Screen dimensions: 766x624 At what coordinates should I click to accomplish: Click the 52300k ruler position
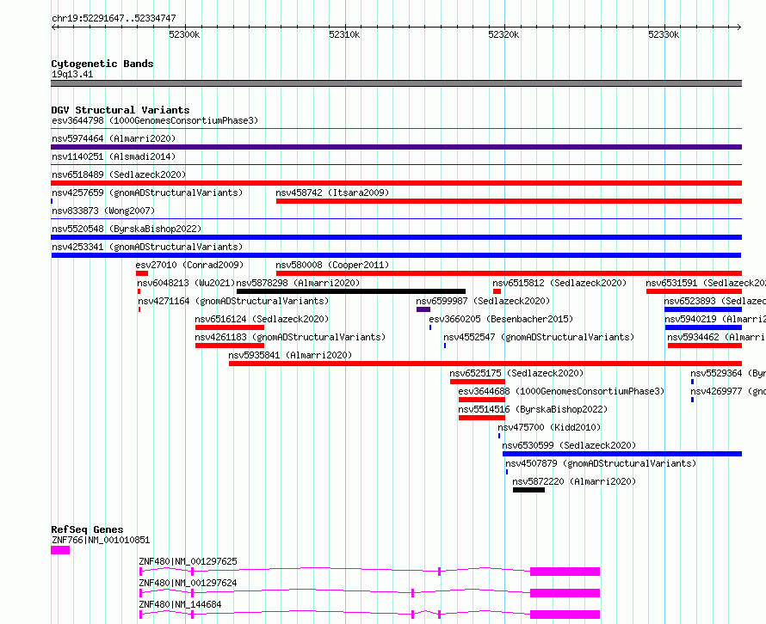184,34
